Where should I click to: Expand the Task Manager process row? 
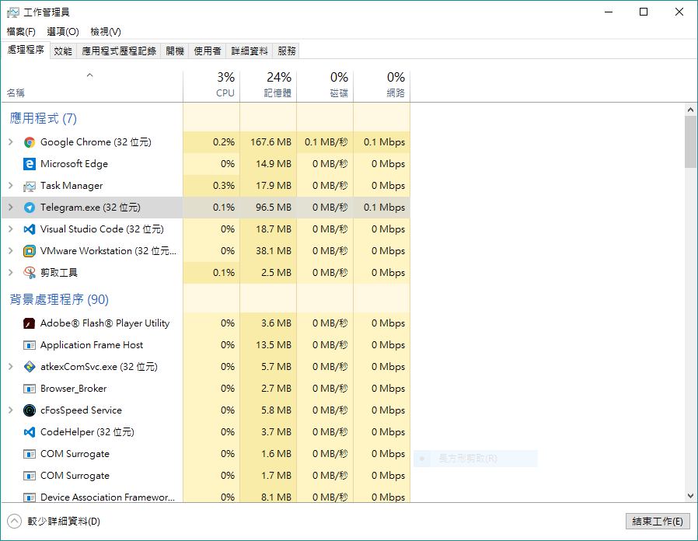pyautogui.click(x=10, y=186)
